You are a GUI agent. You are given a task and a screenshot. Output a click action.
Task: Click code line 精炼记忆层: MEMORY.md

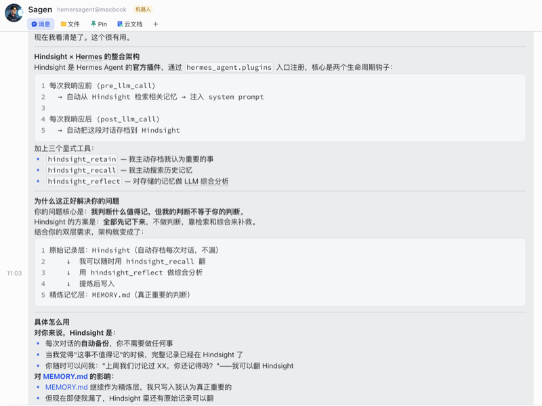(120, 295)
